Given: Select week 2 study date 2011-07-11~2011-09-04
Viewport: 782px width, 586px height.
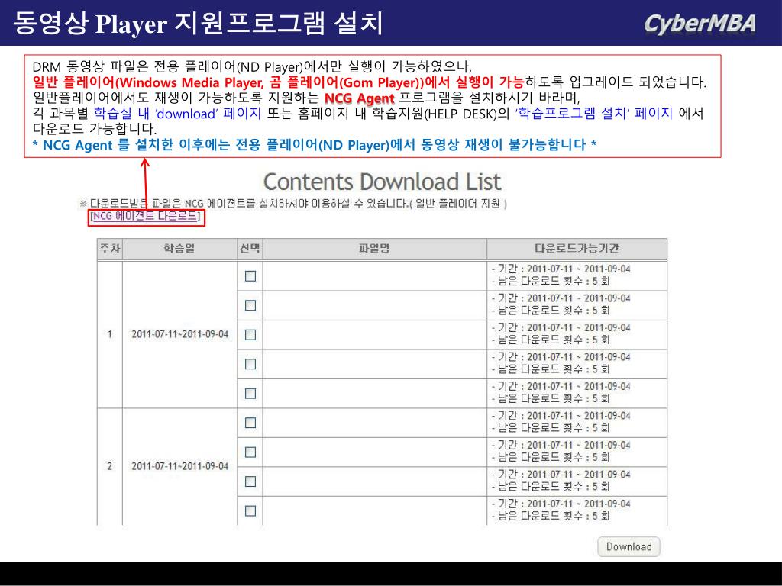Looking at the screenshot, I should pyautogui.click(x=179, y=466).
